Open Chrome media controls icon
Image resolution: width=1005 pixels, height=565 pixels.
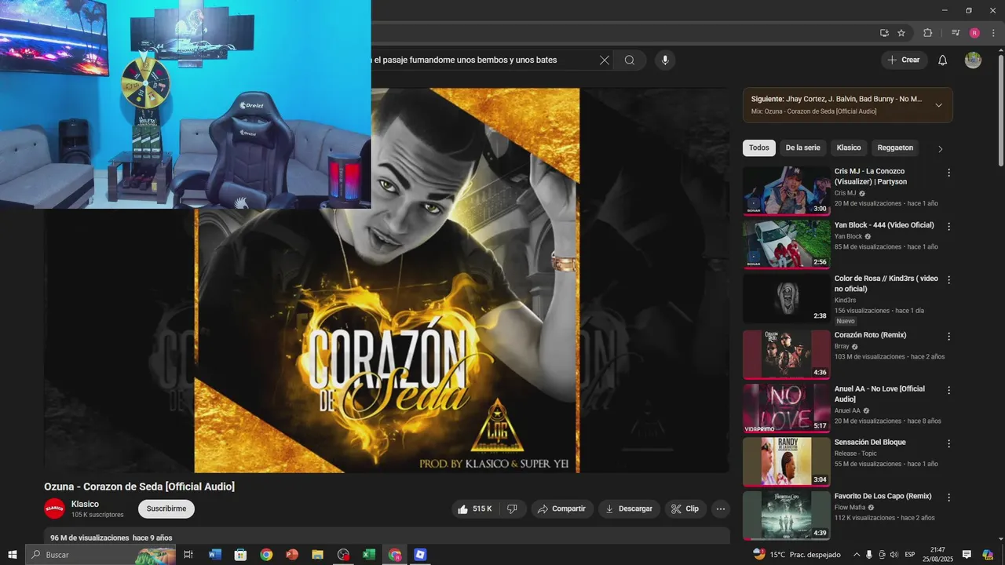pyautogui.click(x=956, y=33)
